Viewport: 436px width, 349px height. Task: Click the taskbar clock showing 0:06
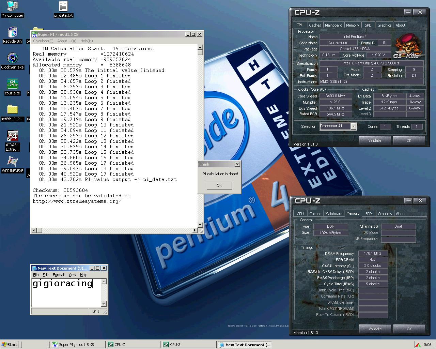click(x=427, y=345)
